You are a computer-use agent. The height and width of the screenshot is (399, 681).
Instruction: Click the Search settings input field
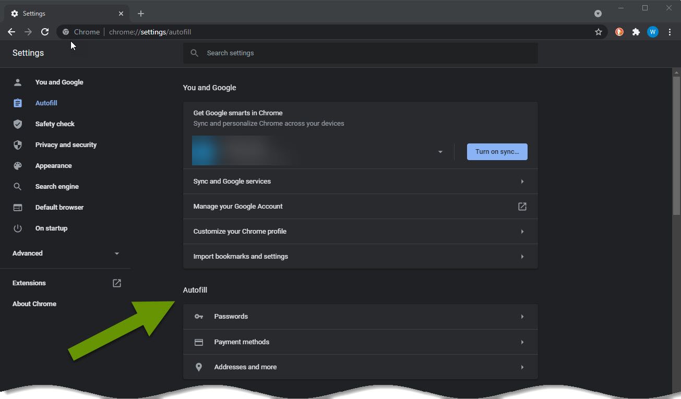click(x=361, y=53)
